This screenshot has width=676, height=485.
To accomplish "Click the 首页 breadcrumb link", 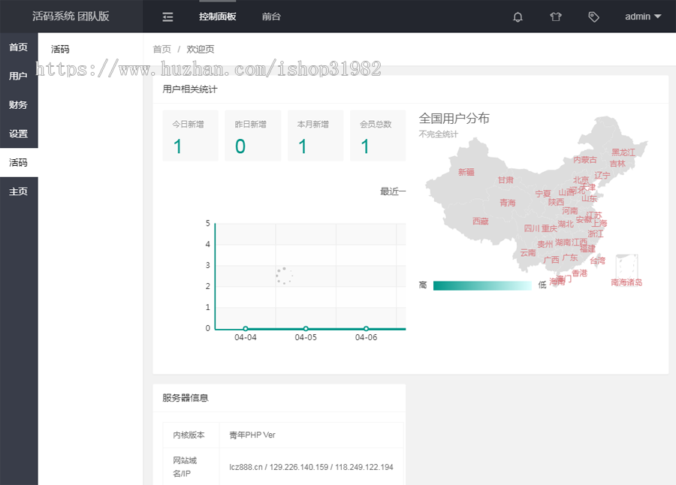I will pos(162,49).
